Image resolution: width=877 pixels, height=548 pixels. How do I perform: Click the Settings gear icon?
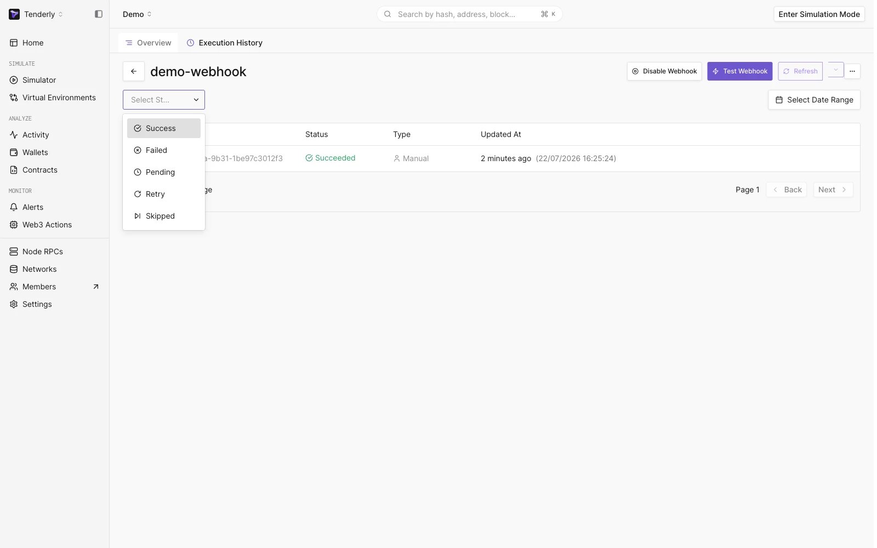point(14,304)
